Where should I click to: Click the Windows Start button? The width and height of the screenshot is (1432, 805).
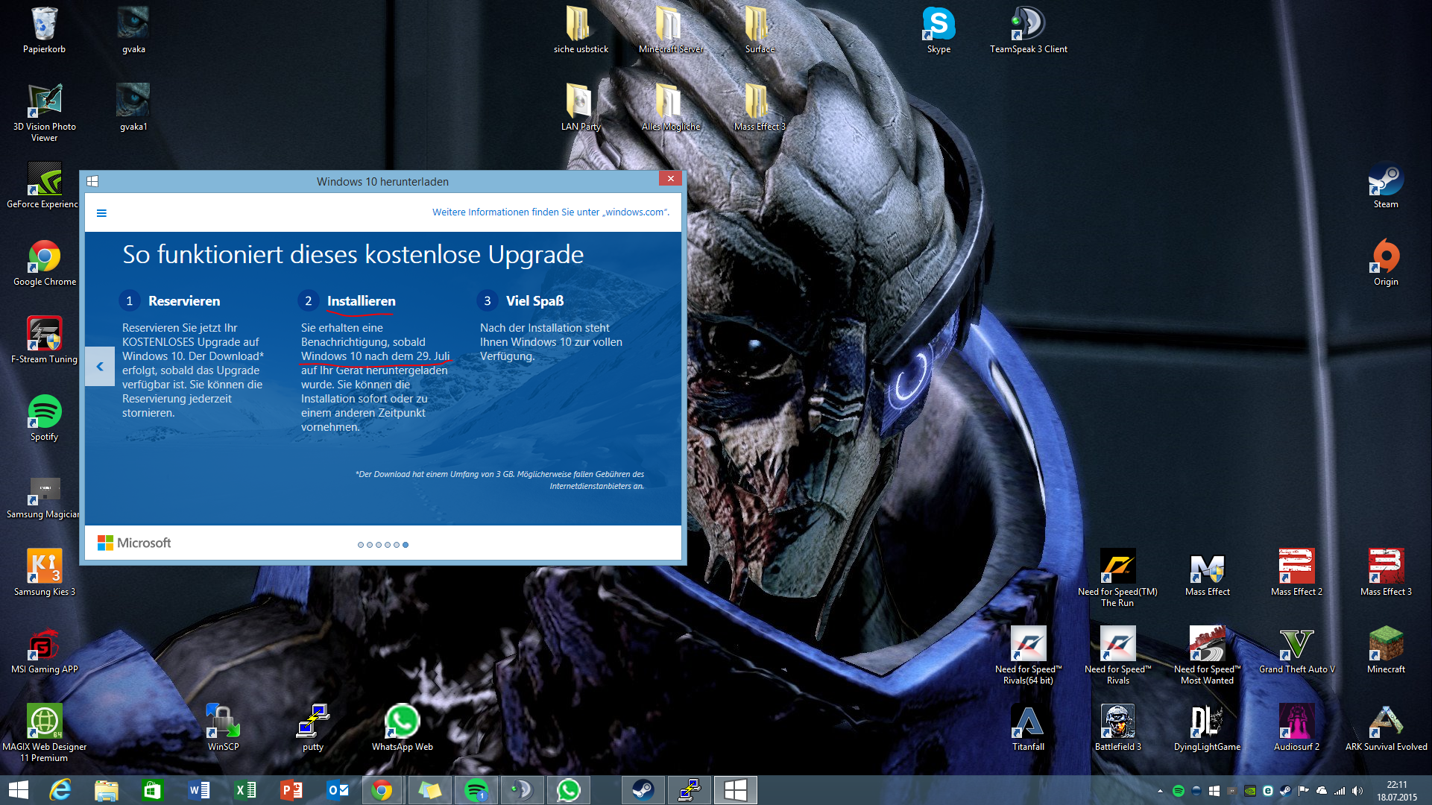click(x=19, y=790)
